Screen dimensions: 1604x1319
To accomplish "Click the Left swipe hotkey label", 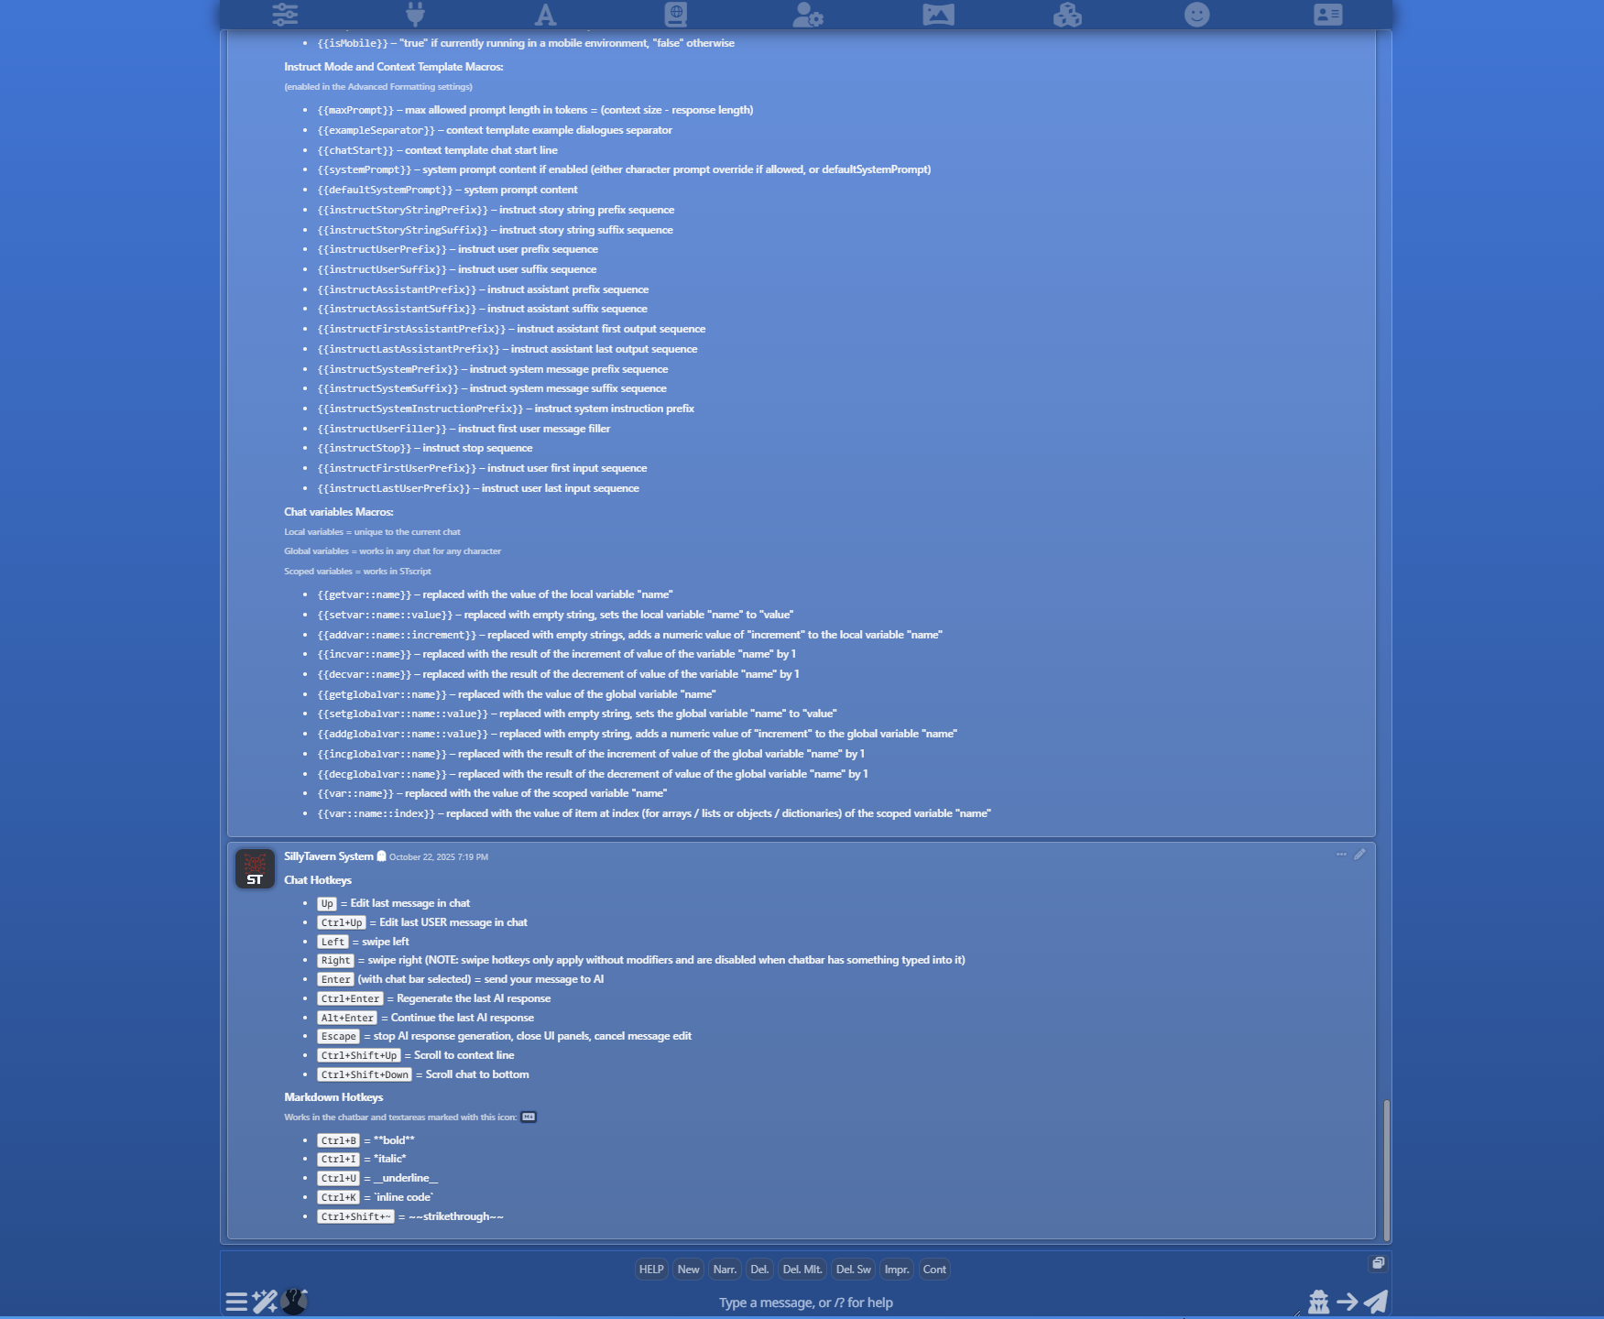I will pyautogui.click(x=333, y=942).
